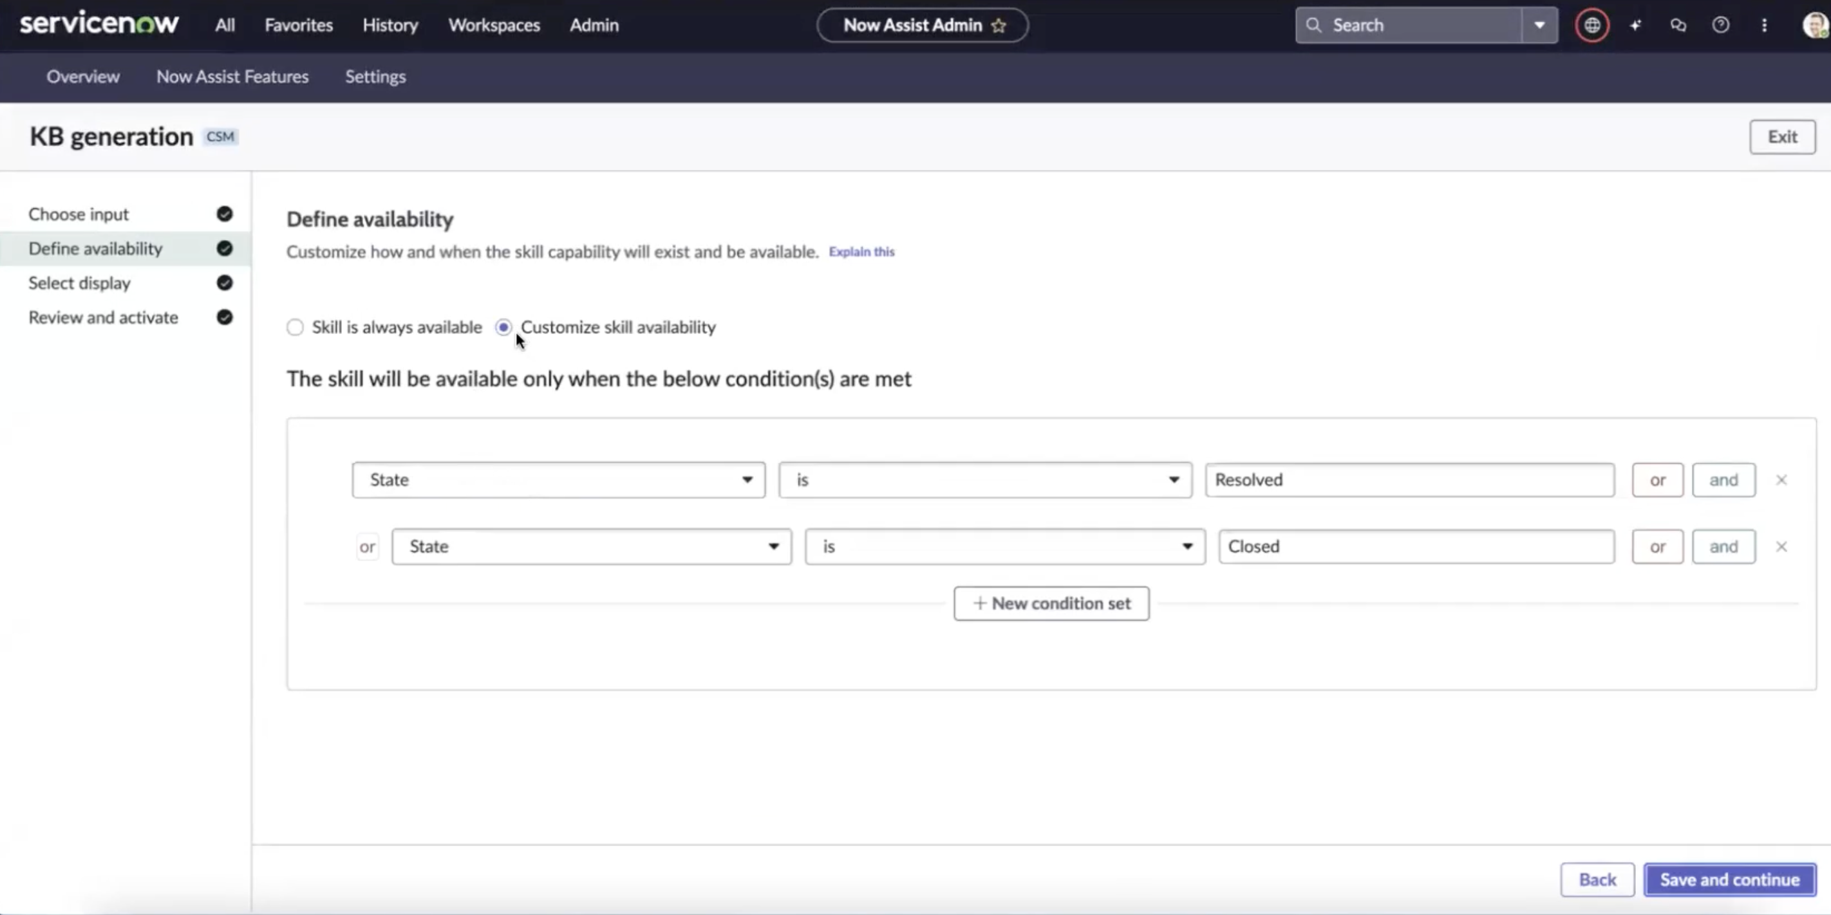Image resolution: width=1831 pixels, height=915 pixels.
Task: Open the State field dropdown for Resolved row
Action: coord(559,480)
